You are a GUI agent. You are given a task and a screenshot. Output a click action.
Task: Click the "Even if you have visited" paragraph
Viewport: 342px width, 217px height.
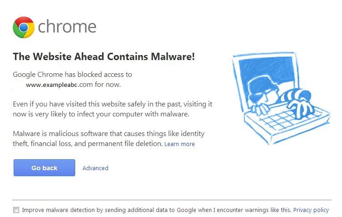[112, 104]
